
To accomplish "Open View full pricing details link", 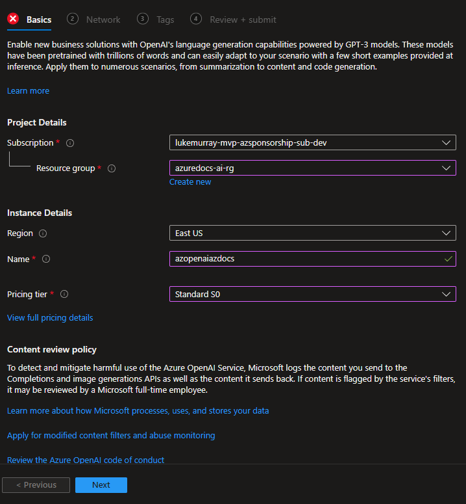I will coord(50,317).
